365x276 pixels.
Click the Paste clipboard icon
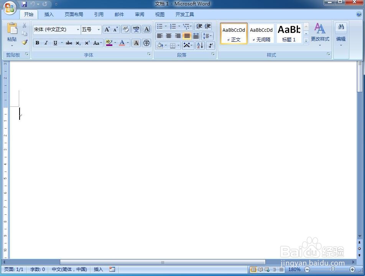click(12, 29)
